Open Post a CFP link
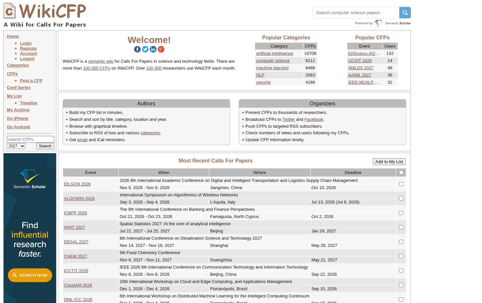Screen dimensions: 482x303 (x=31, y=81)
